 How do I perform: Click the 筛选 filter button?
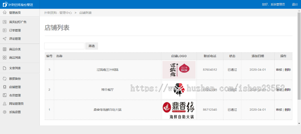(x=92, y=46)
